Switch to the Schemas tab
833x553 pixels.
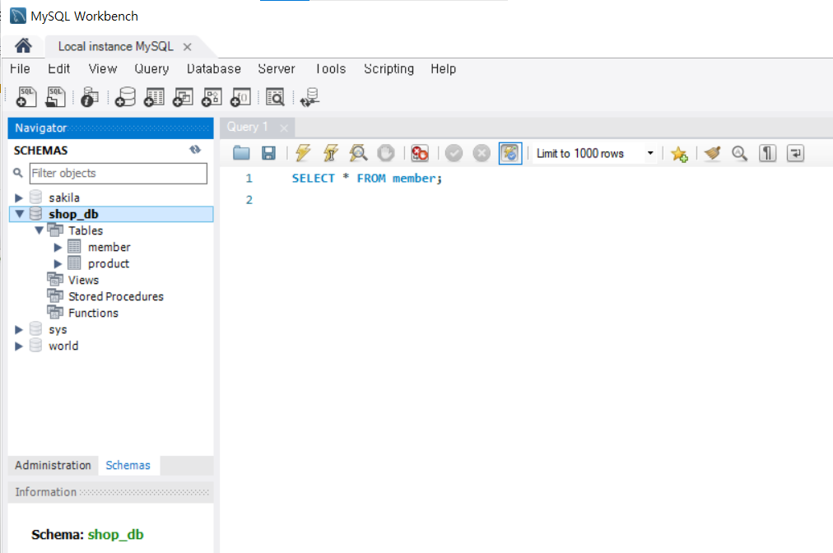[128, 465]
